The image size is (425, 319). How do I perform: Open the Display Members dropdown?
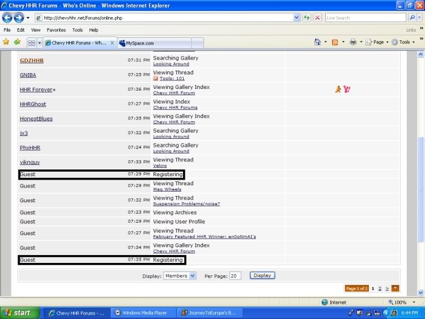pos(180,275)
